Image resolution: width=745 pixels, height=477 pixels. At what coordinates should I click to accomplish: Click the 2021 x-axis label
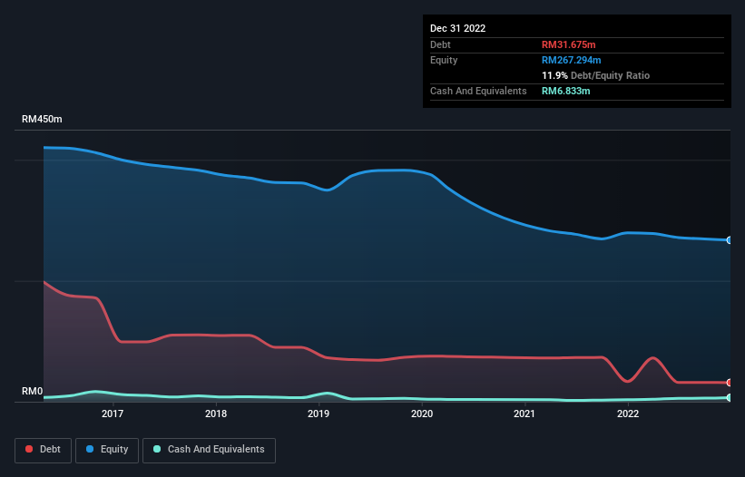pos(524,414)
